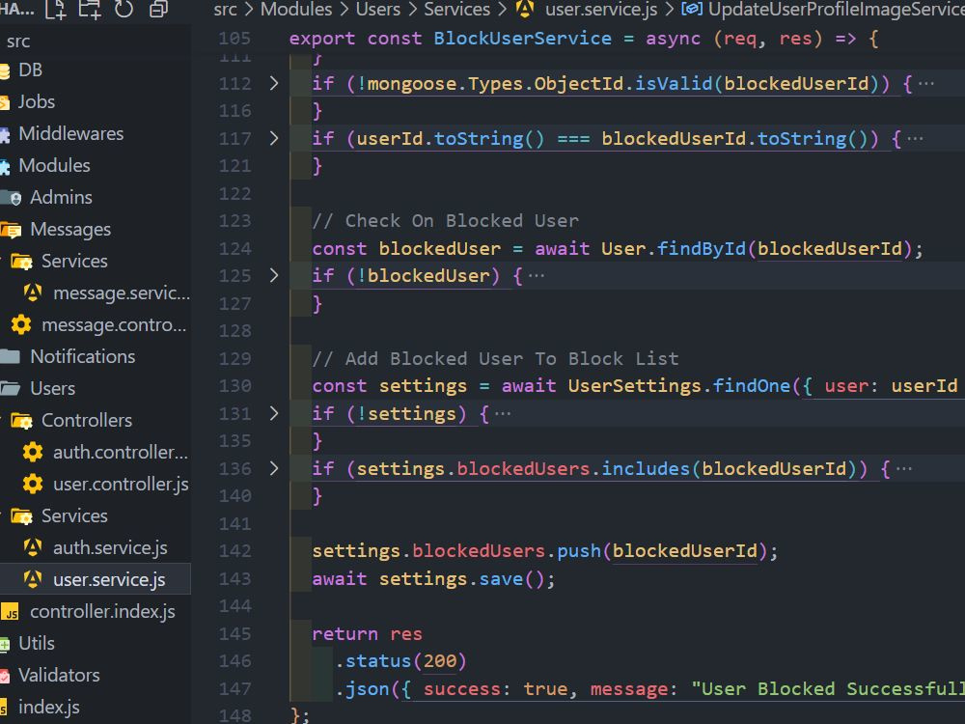Open index.js file in tree
The height and width of the screenshot is (724, 965).
(x=48, y=708)
